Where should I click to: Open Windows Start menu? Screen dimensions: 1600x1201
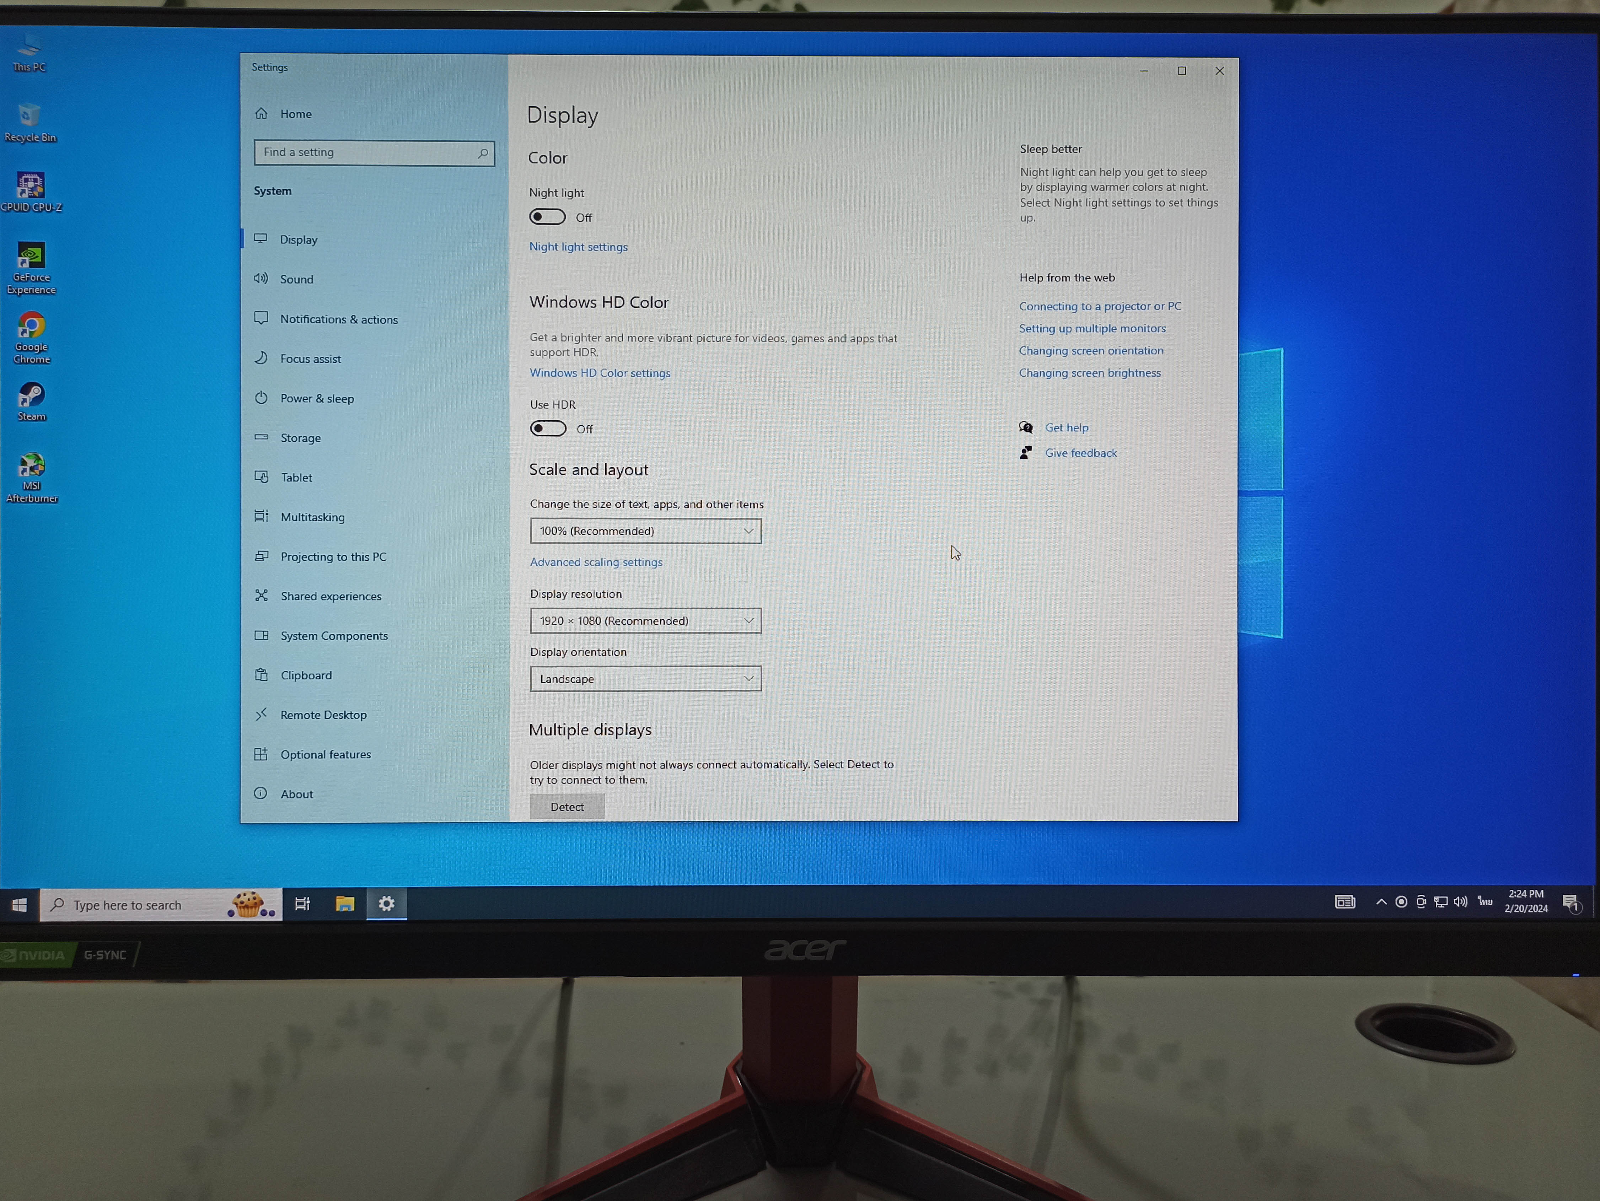click(x=20, y=905)
